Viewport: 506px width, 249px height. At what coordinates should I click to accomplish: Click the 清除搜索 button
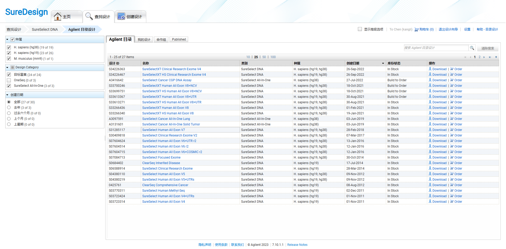488,48
